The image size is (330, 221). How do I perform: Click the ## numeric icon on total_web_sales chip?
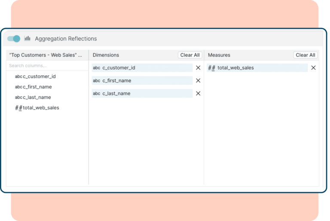click(x=211, y=68)
